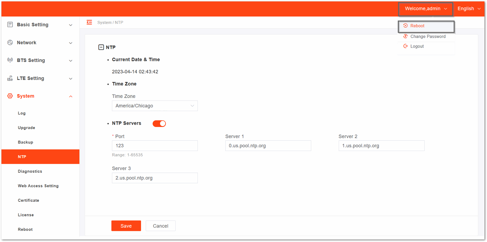Click the Port input field
The image size is (487, 242).
pos(155,146)
